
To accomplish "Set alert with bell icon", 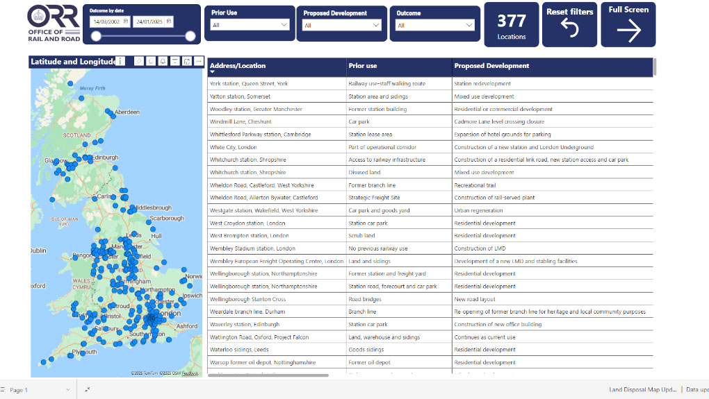I will [x=163, y=62].
